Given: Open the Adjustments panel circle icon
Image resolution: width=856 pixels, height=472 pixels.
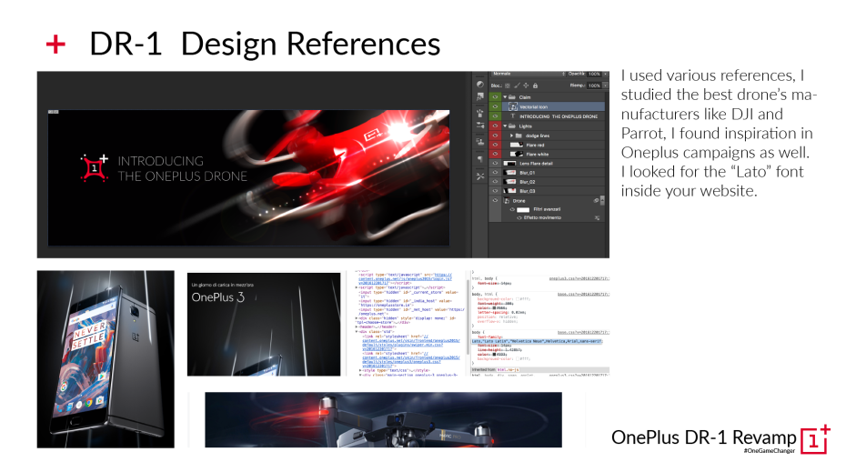Looking at the screenshot, I should [x=479, y=84].
